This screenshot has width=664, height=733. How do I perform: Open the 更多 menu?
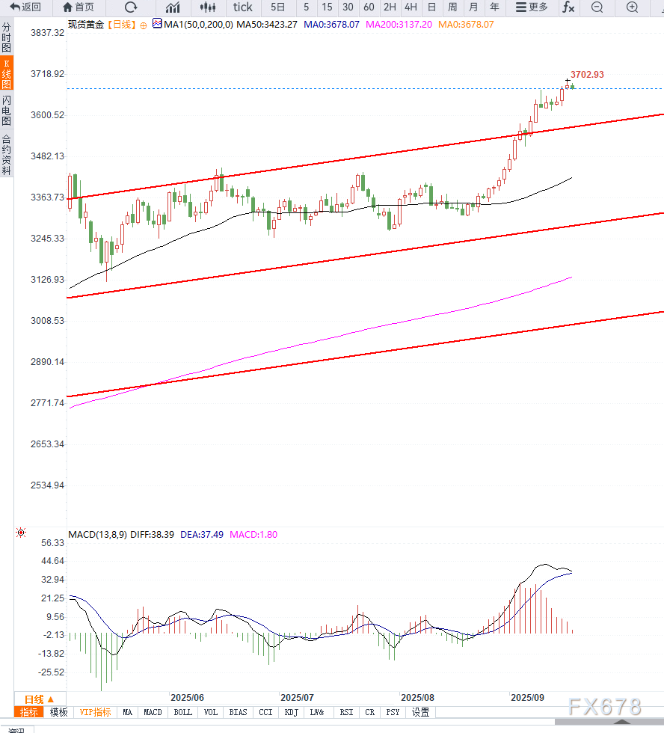(532, 7)
